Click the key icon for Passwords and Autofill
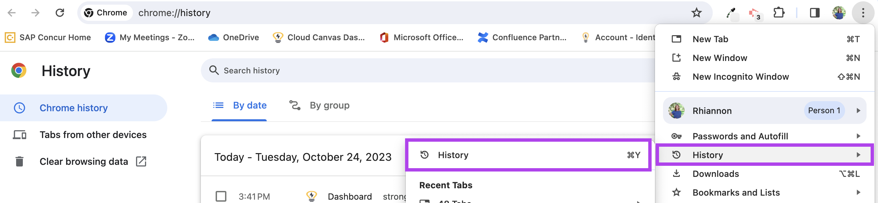This screenshot has width=878, height=203. [x=676, y=136]
